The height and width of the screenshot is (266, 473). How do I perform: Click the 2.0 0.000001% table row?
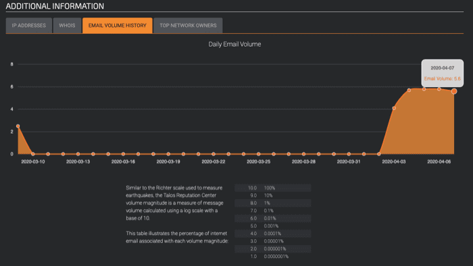point(273,249)
